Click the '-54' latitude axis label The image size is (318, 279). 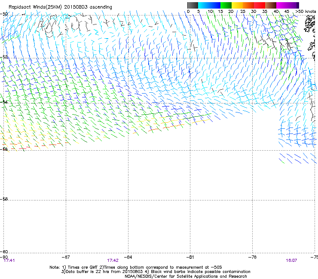click(x=4, y=102)
